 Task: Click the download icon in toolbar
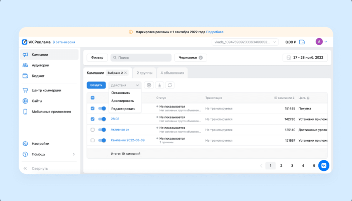pos(159,85)
